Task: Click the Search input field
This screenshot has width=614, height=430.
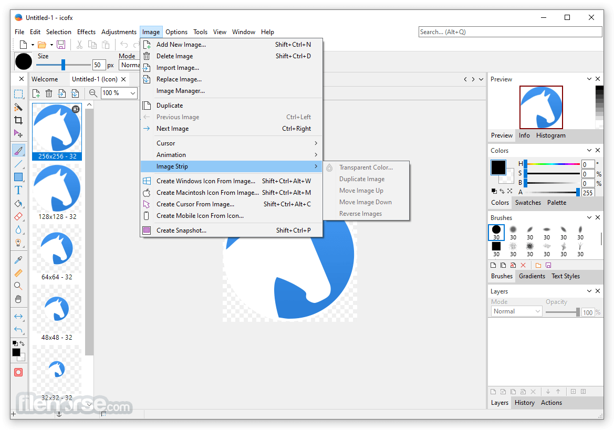Action: tap(510, 32)
